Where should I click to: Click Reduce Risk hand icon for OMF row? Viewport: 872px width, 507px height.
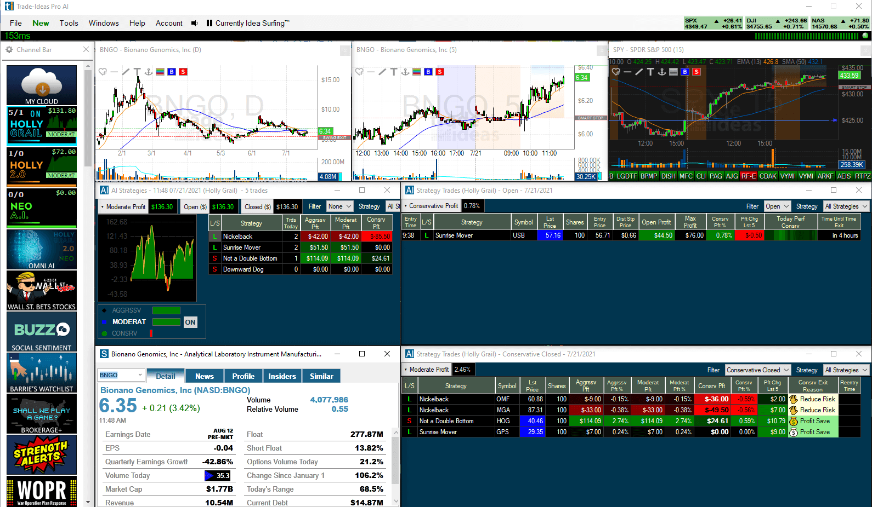(794, 399)
